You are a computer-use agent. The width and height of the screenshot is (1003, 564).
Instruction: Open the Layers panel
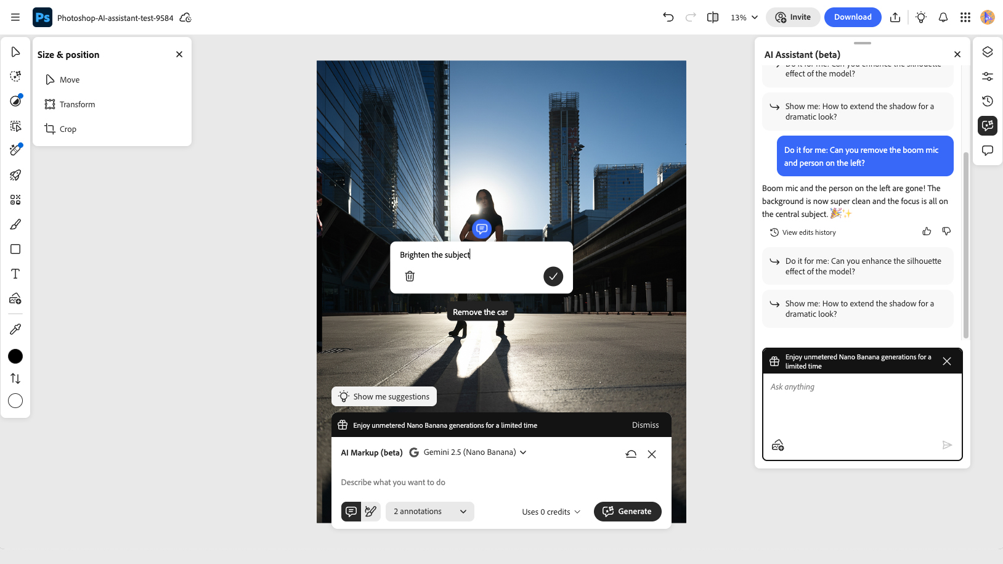(988, 52)
